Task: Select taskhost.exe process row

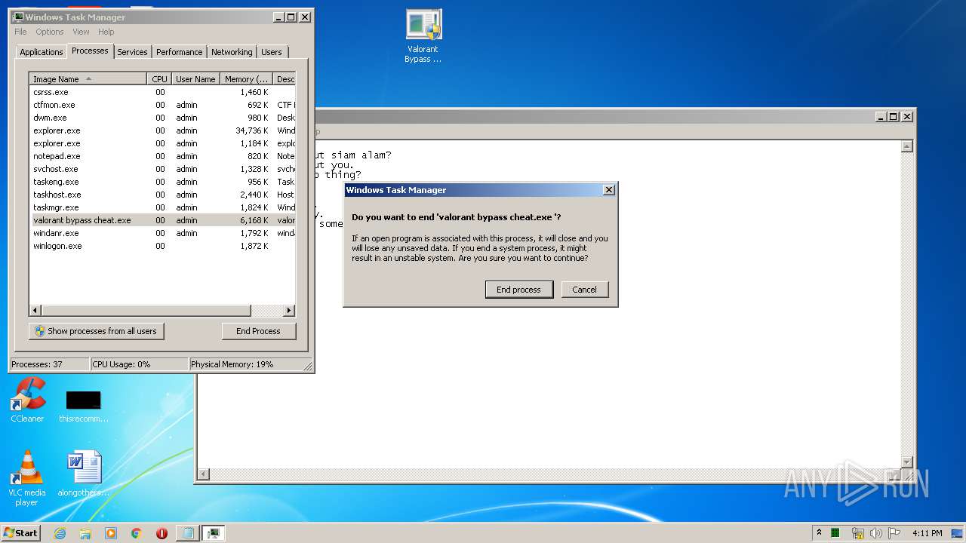Action: pyautogui.click(x=162, y=195)
